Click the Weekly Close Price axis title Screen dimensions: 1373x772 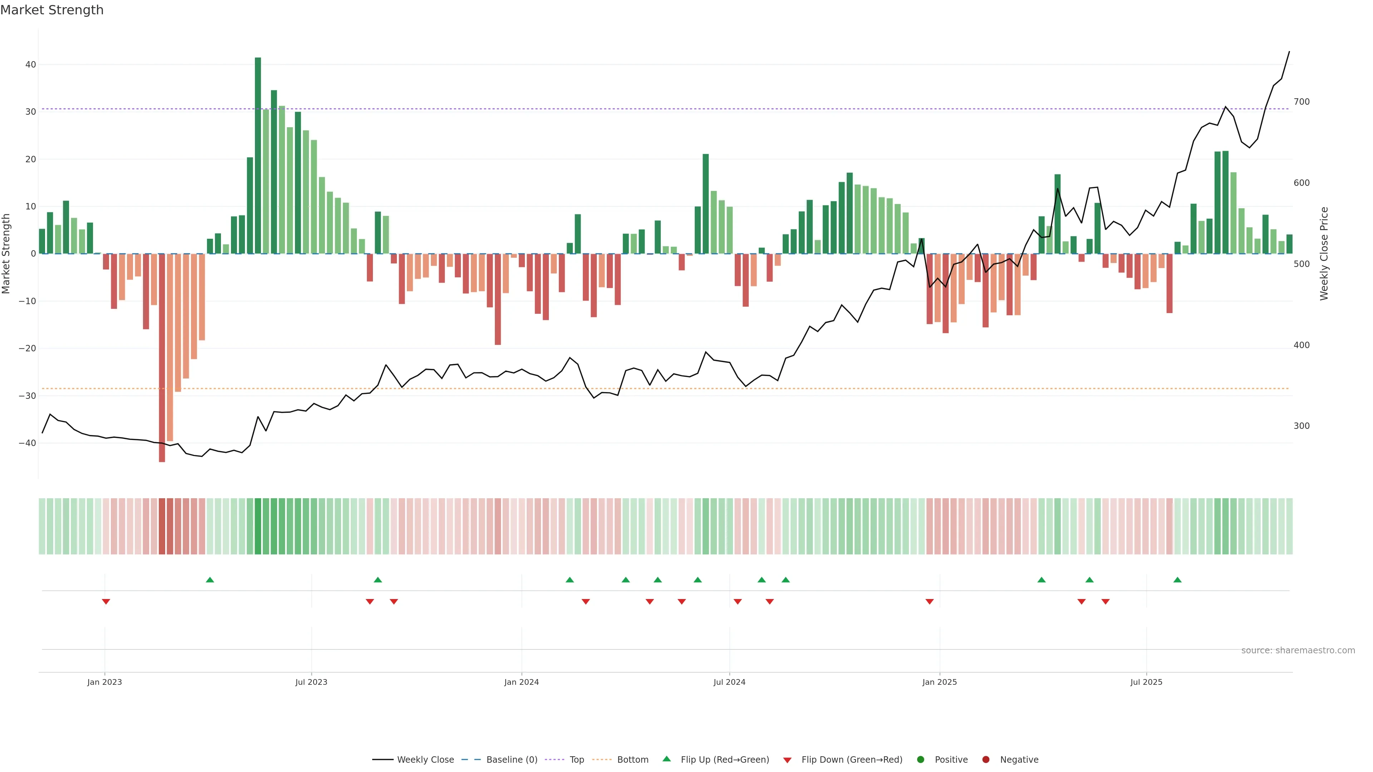pyautogui.click(x=1324, y=254)
